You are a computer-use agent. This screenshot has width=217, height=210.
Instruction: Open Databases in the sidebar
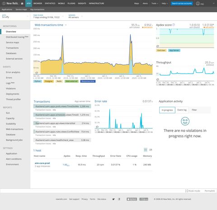pos(11,53)
